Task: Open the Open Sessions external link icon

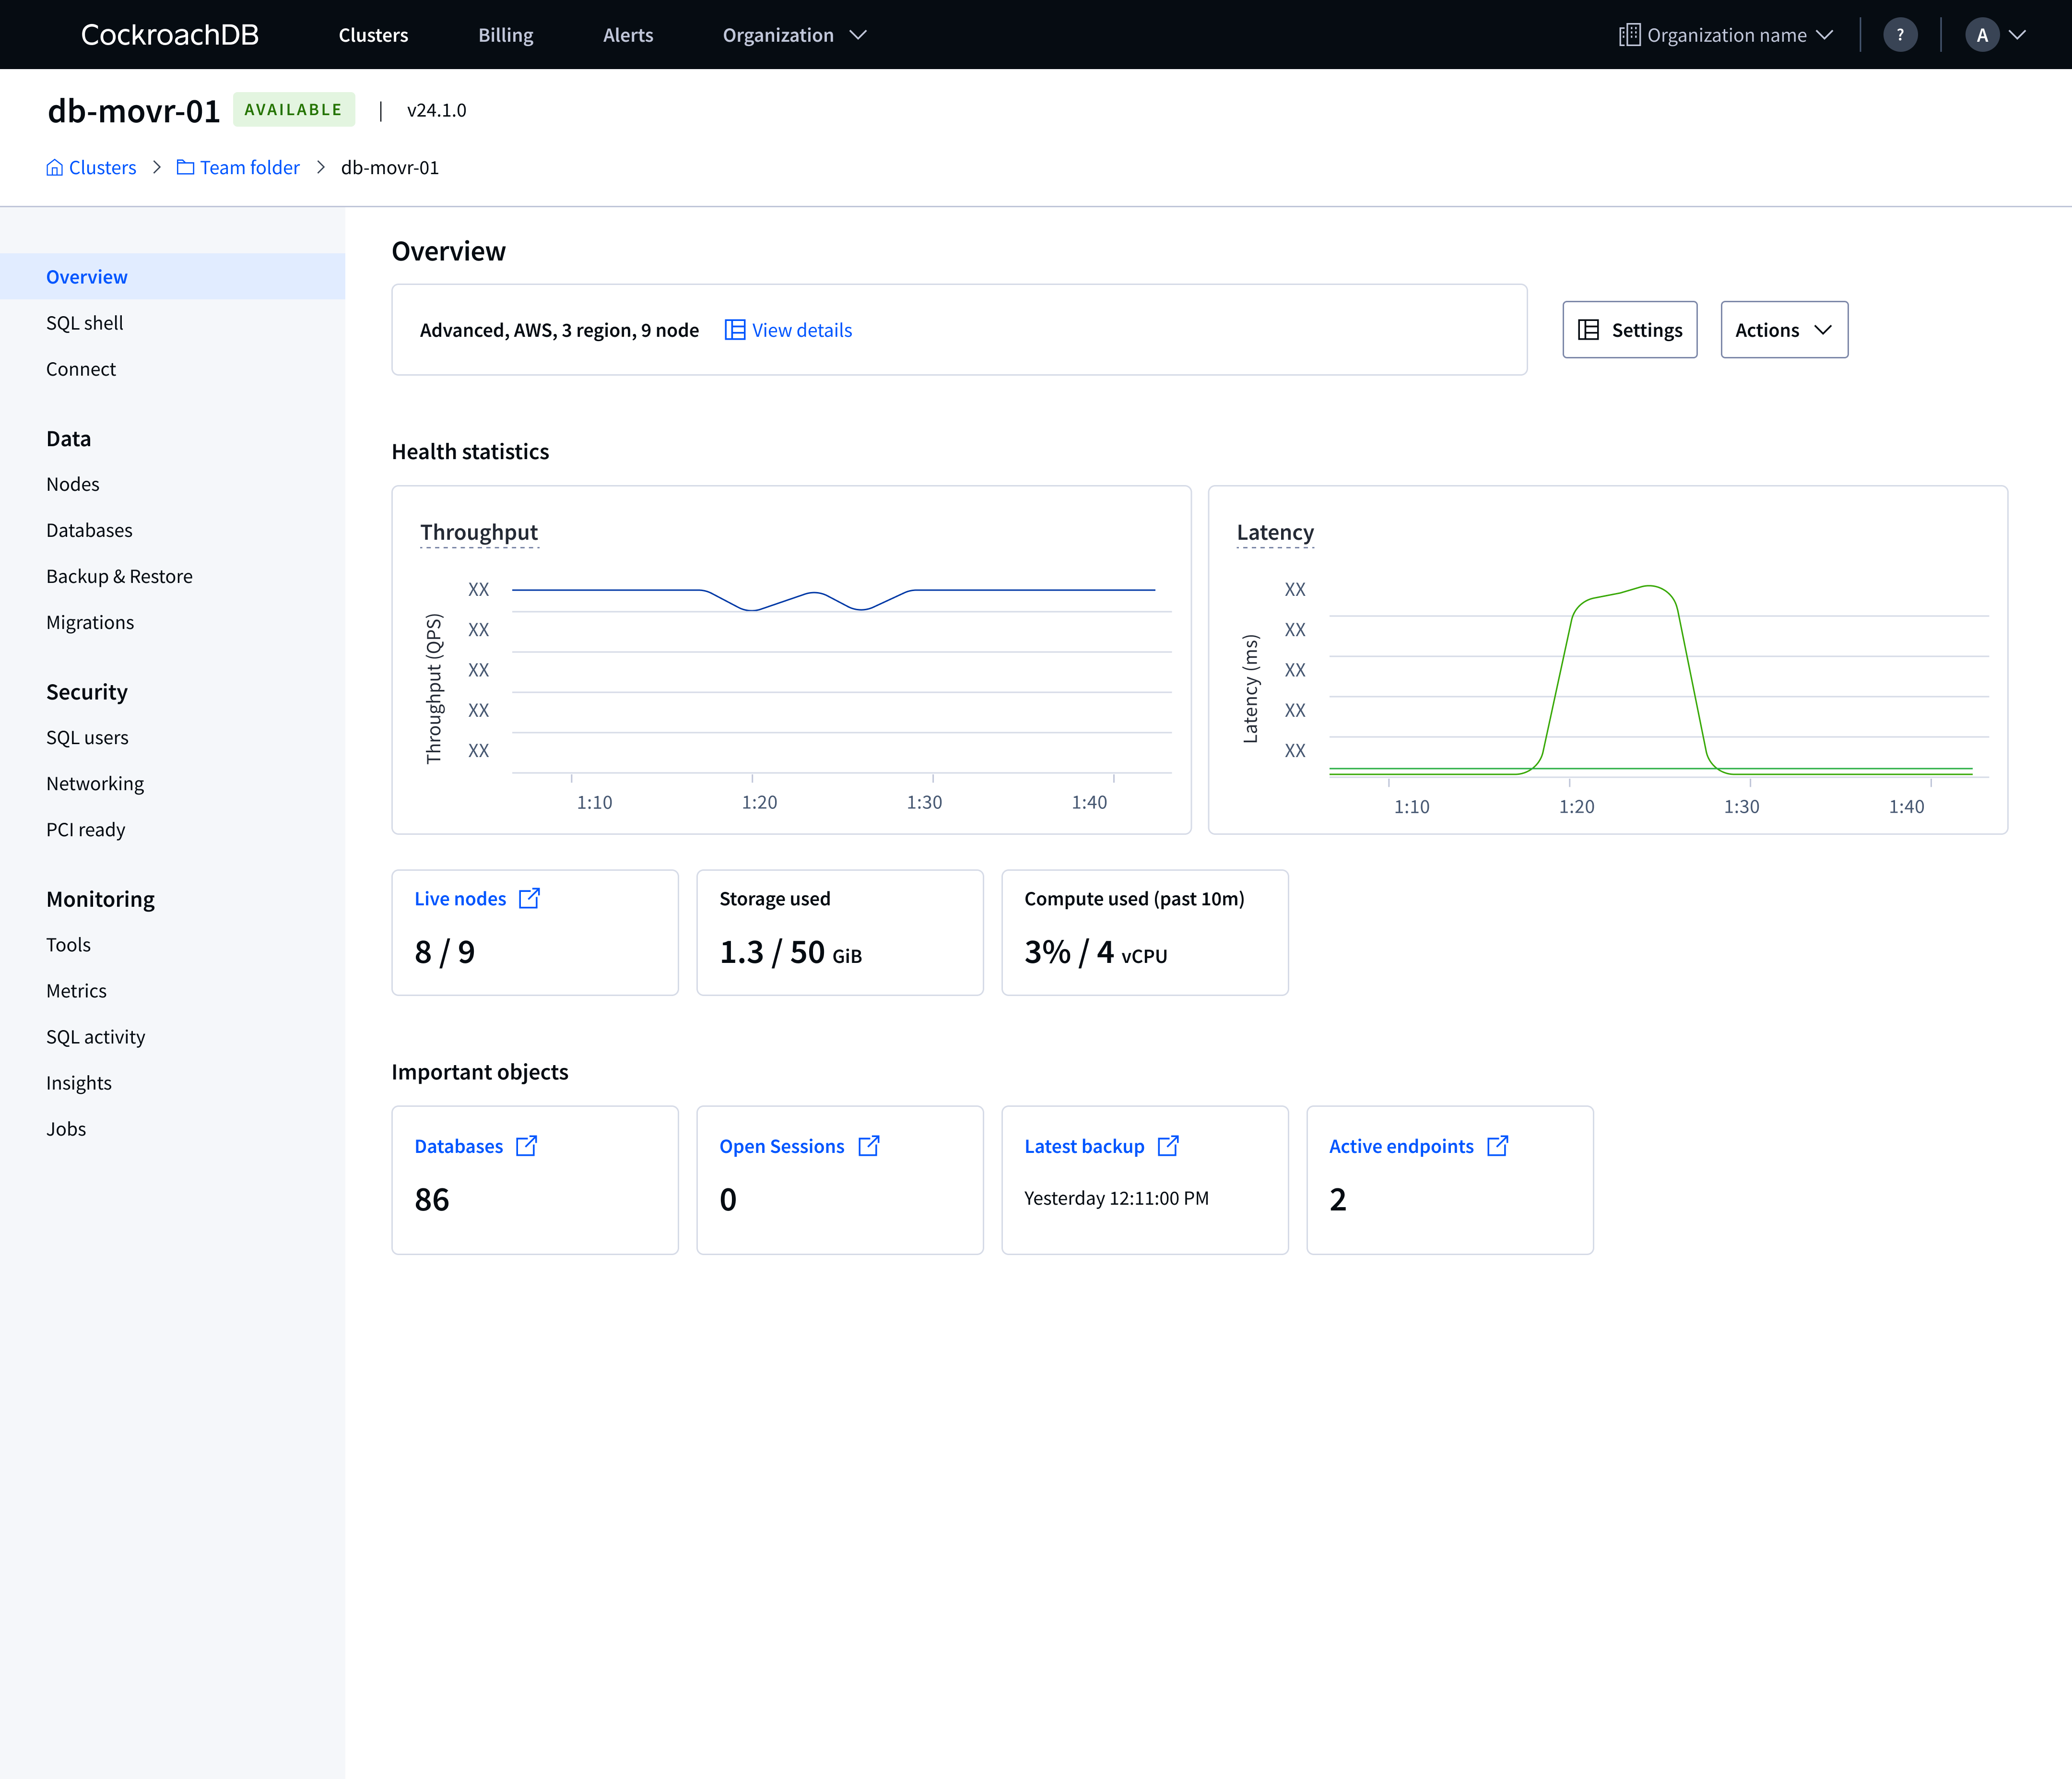Action: tap(869, 1146)
